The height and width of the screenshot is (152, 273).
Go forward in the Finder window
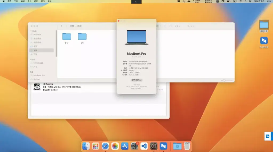[x=66, y=26]
